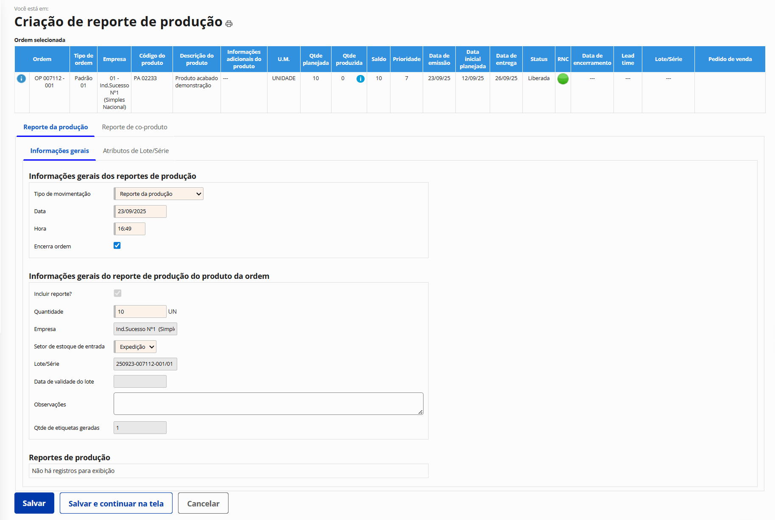Viewport: 775px width, 520px height.
Task: Click the Quantidade input field
Action: pos(140,311)
